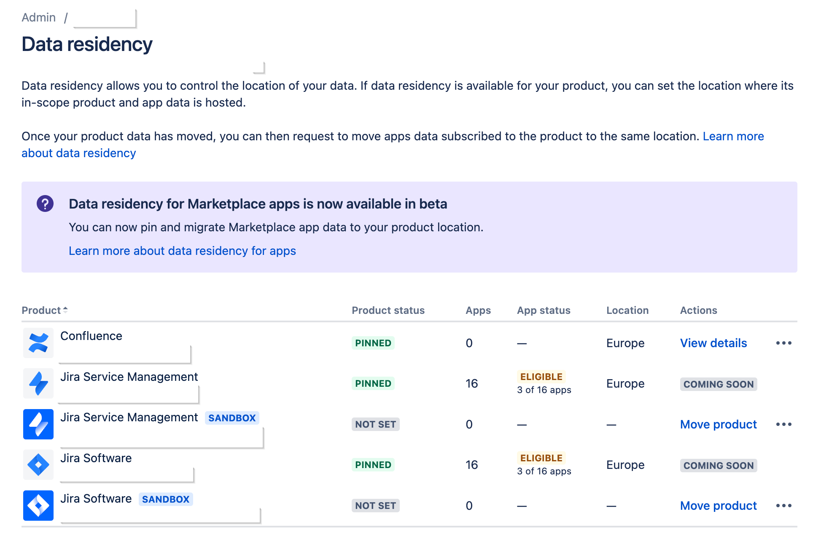Click the SANDBOX badge next to Jira Software

point(165,499)
